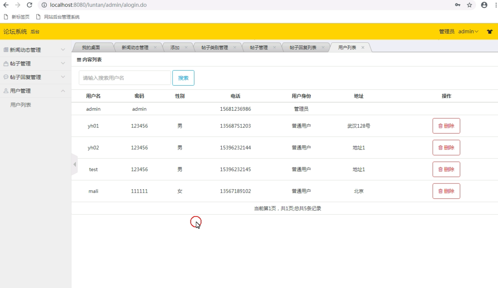The width and height of the screenshot is (498, 288).
Task: Expand the 帖子管理 menu chevron
Action: point(63,63)
